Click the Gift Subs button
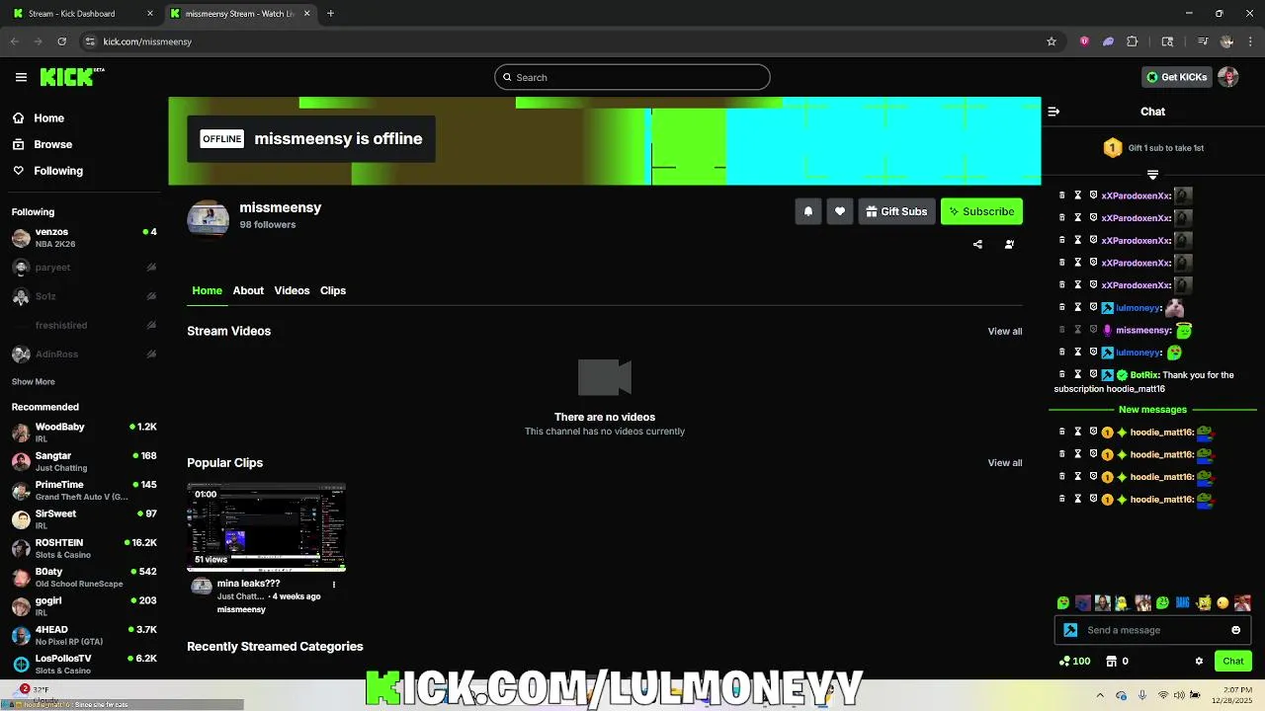Image resolution: width=1265 pixels, height=711 pixels. [x=896, y=211]
